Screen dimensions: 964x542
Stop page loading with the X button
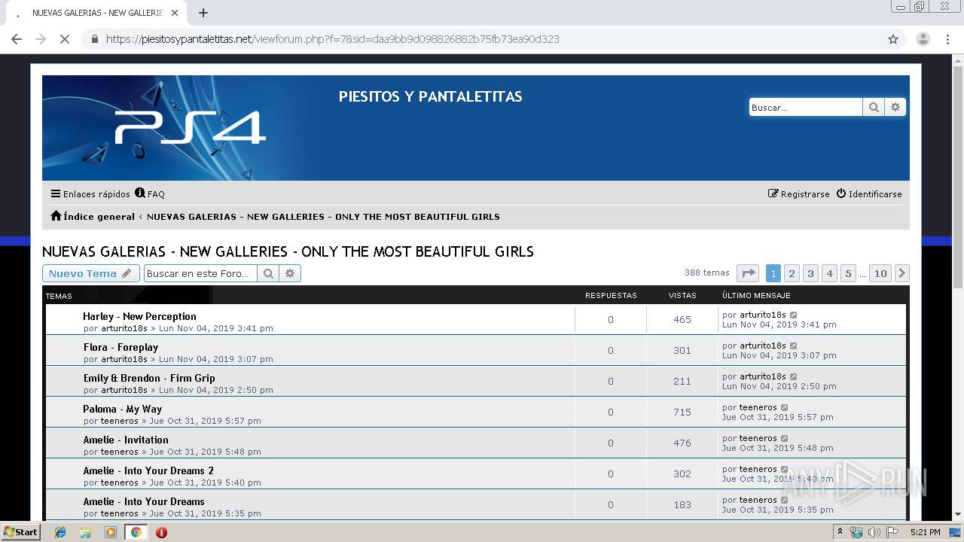pyautogui.click(x=65, y=39)
